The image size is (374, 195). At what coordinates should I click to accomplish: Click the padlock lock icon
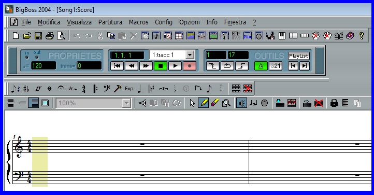point(334,103)
